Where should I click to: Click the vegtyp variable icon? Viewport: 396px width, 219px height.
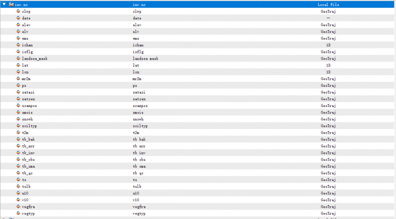pyautogui.click(x=18, y=214)
